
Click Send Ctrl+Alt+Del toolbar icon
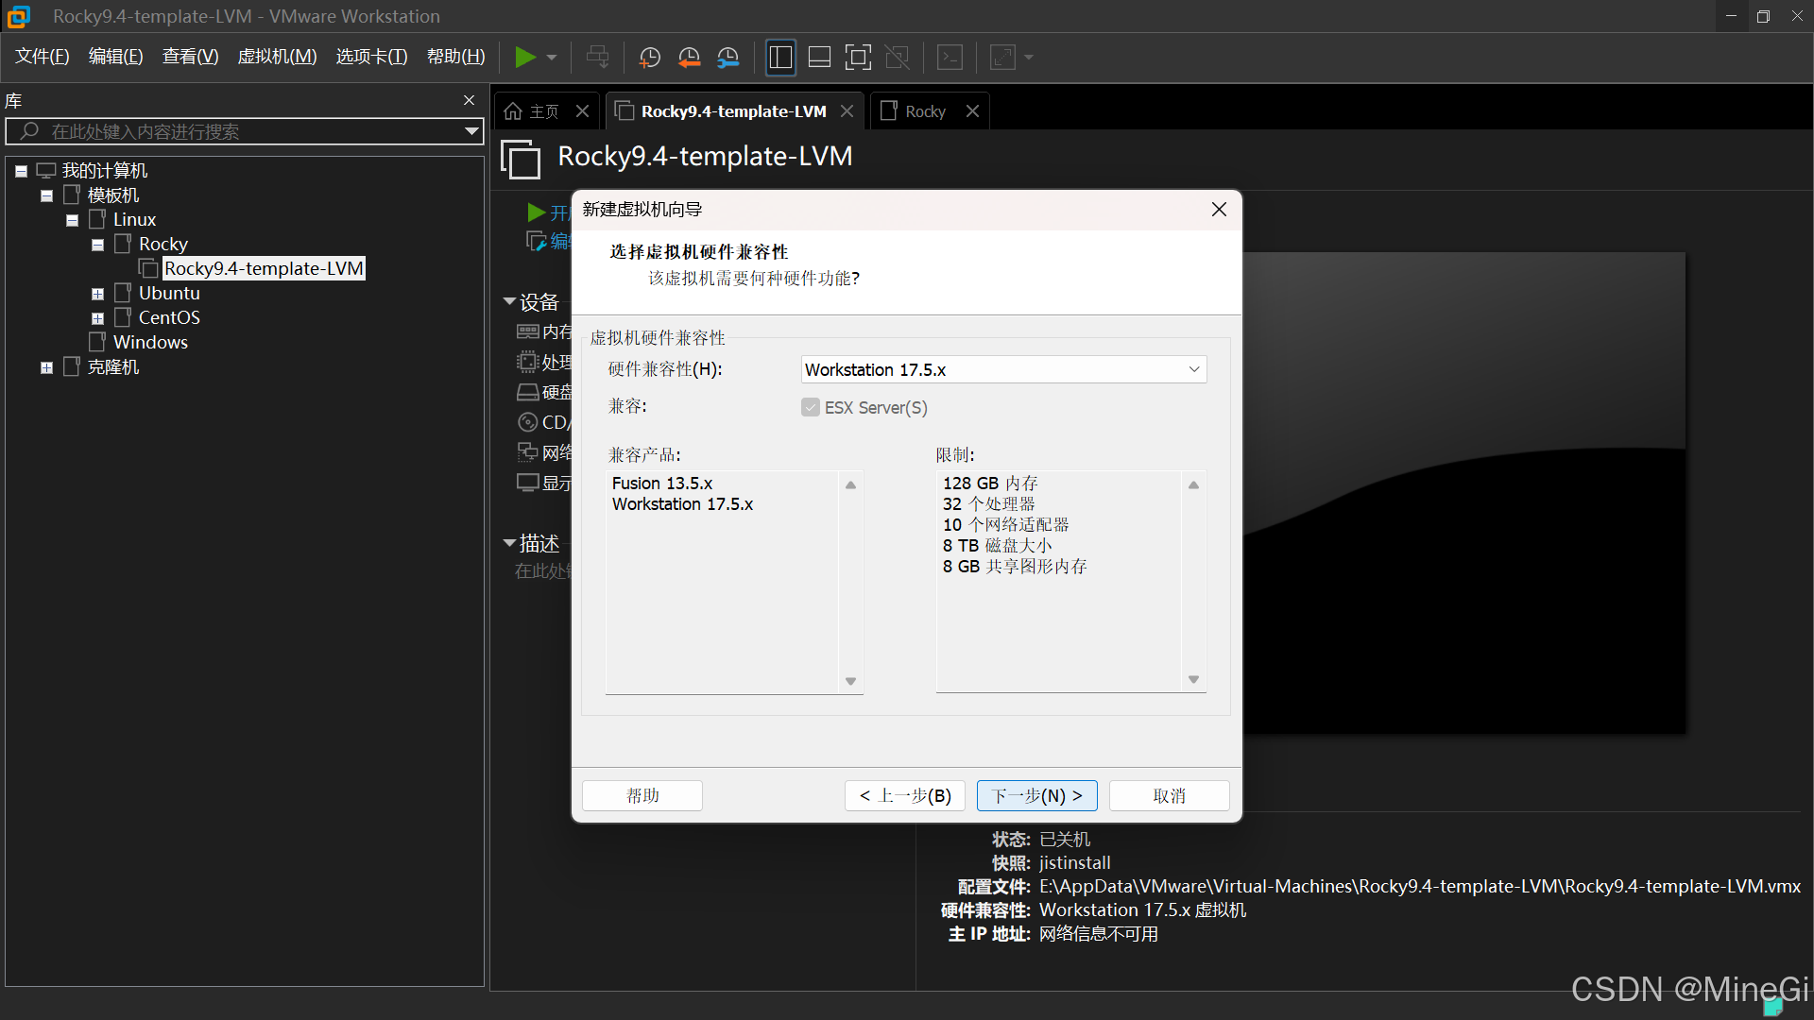(x=597, y=58)
